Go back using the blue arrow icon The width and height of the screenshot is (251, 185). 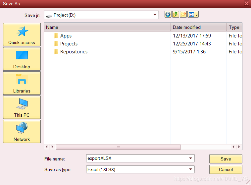(x=168, y=15)
